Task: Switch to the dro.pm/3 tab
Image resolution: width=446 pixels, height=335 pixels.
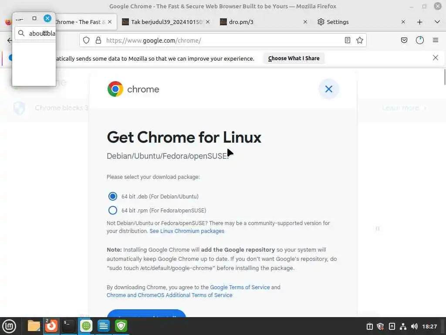Action: click(263, 22)
